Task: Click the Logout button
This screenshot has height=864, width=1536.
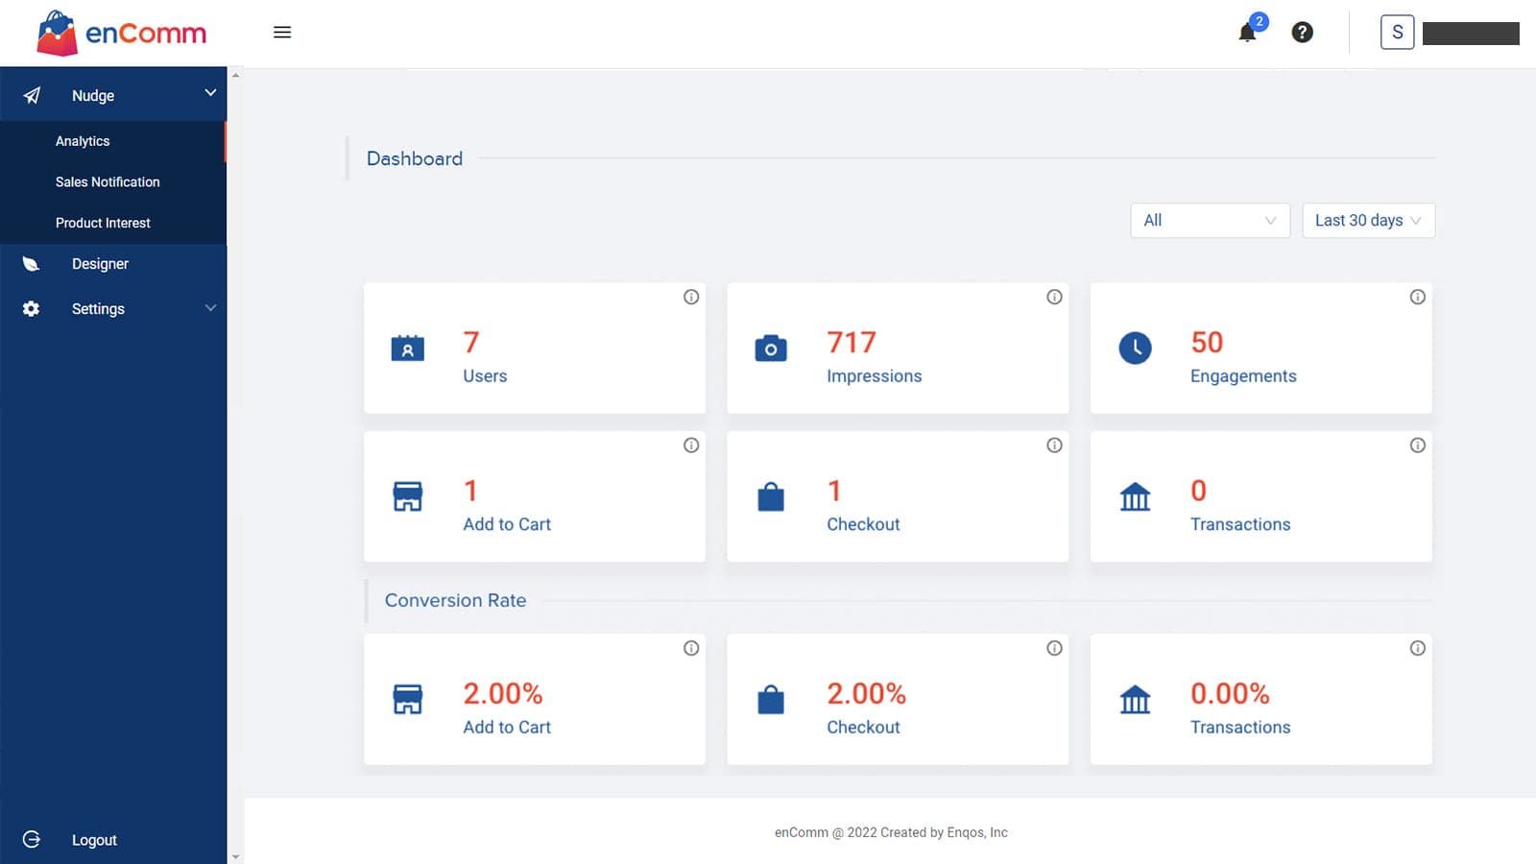Action: 93,839
